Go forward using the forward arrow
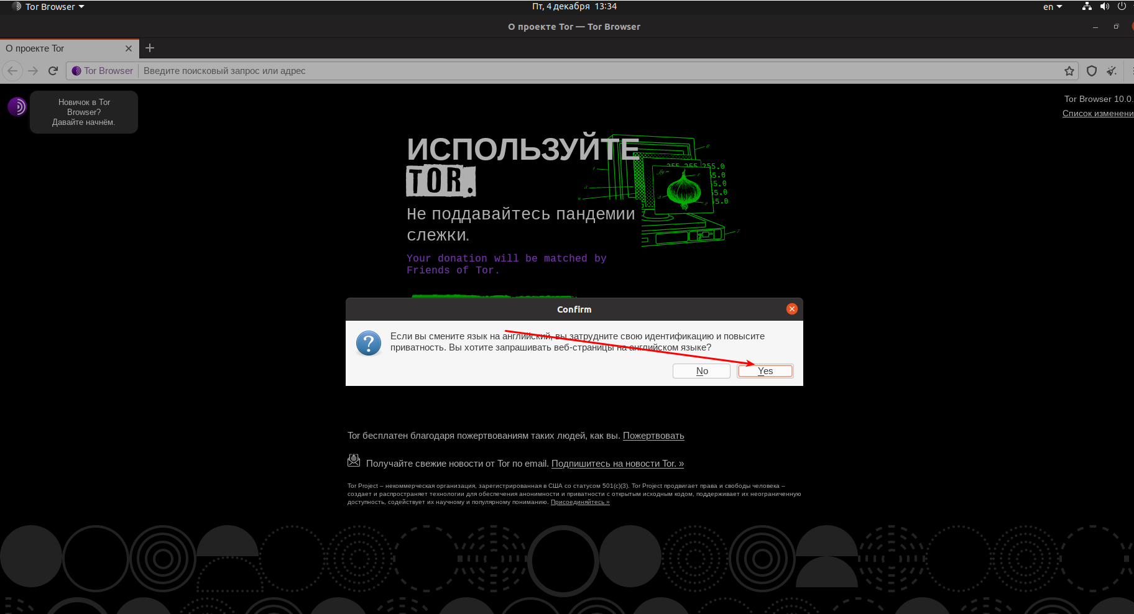Image resolution: width=1134 pixels, height=614 pixels. click(x=33, y=71)
